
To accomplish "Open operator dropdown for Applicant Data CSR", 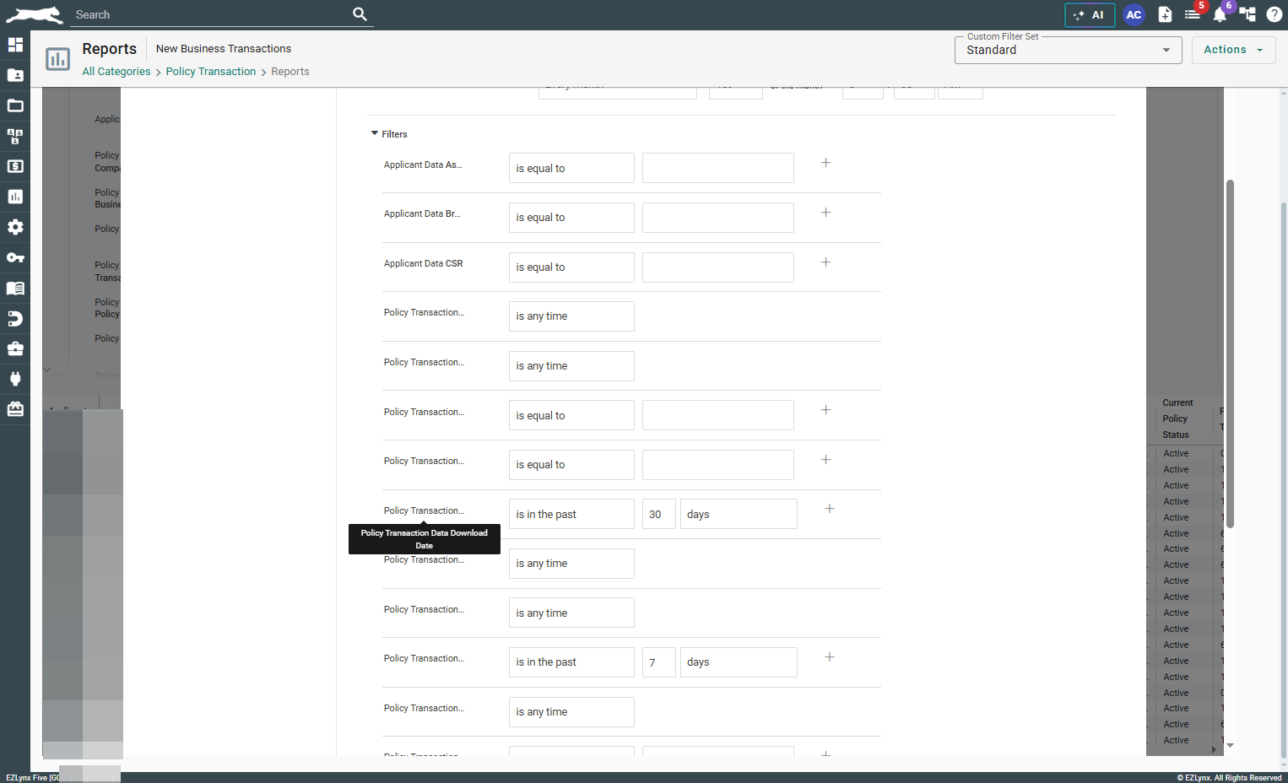I will coord(571,267).
